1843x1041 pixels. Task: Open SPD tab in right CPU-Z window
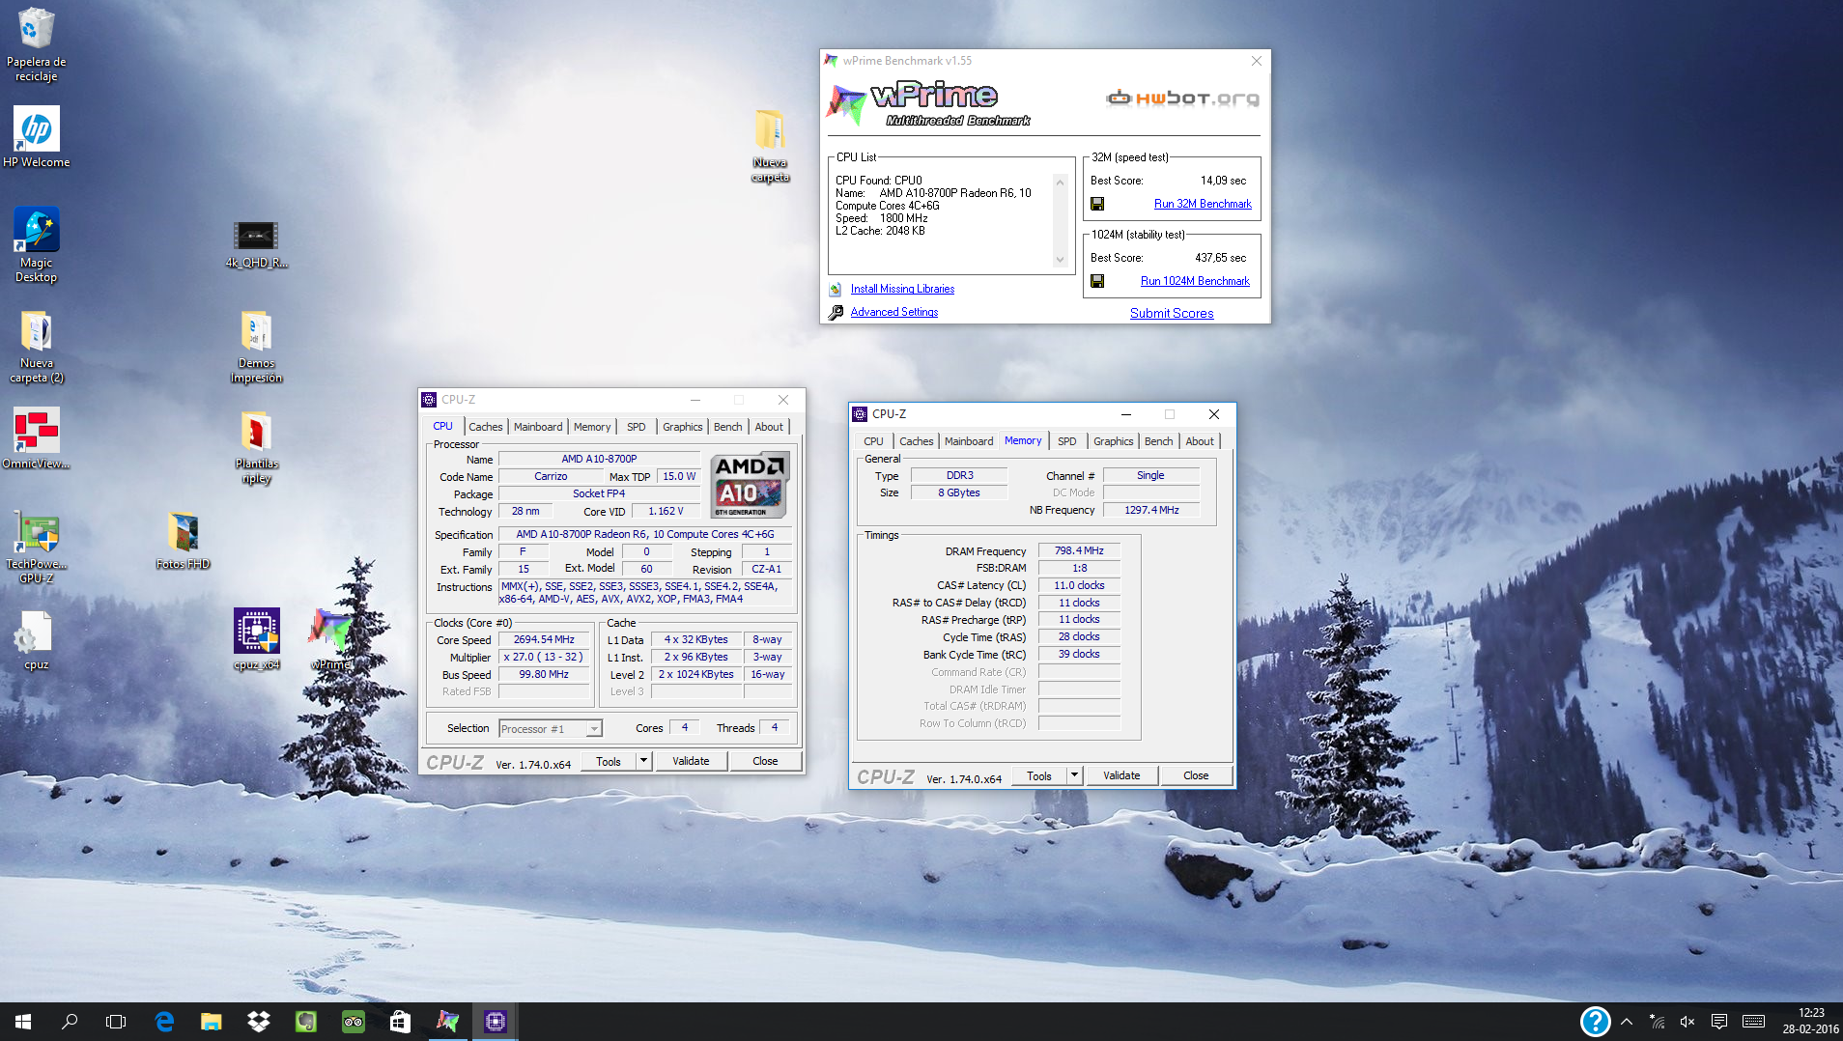coord(1066,441)
